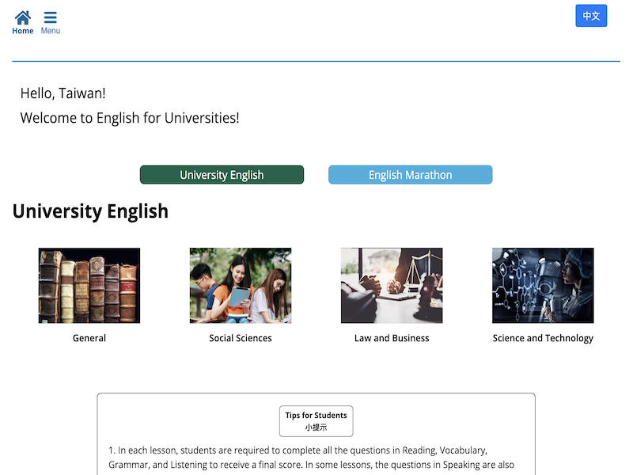The width and height of the screenshot is (633, 475).
Task: Open the hamburger Menu icon
Action: (x=50, y=17)
